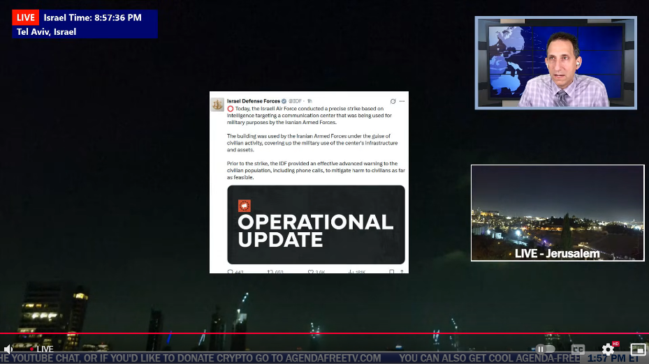Click the orange megaphone icon in card

coord(245,206)
